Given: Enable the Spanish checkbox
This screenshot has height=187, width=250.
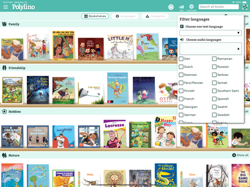Looking at the screenshot, I should (214, 99).
